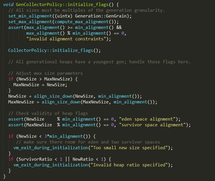215x181 pixels.
Task: Click the void keyword in the function signature
Action: pos(8,5)
